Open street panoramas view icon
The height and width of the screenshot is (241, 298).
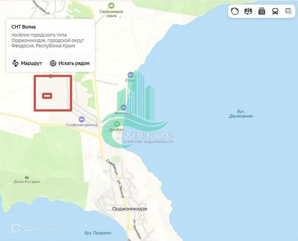248,11
